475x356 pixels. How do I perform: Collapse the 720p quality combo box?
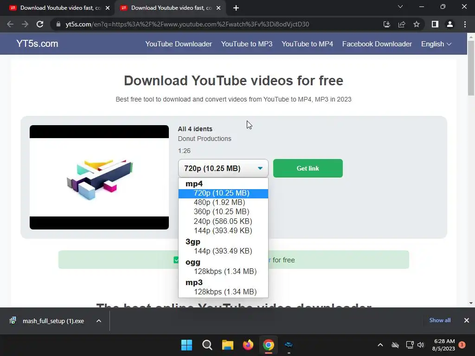coord(223,168)
